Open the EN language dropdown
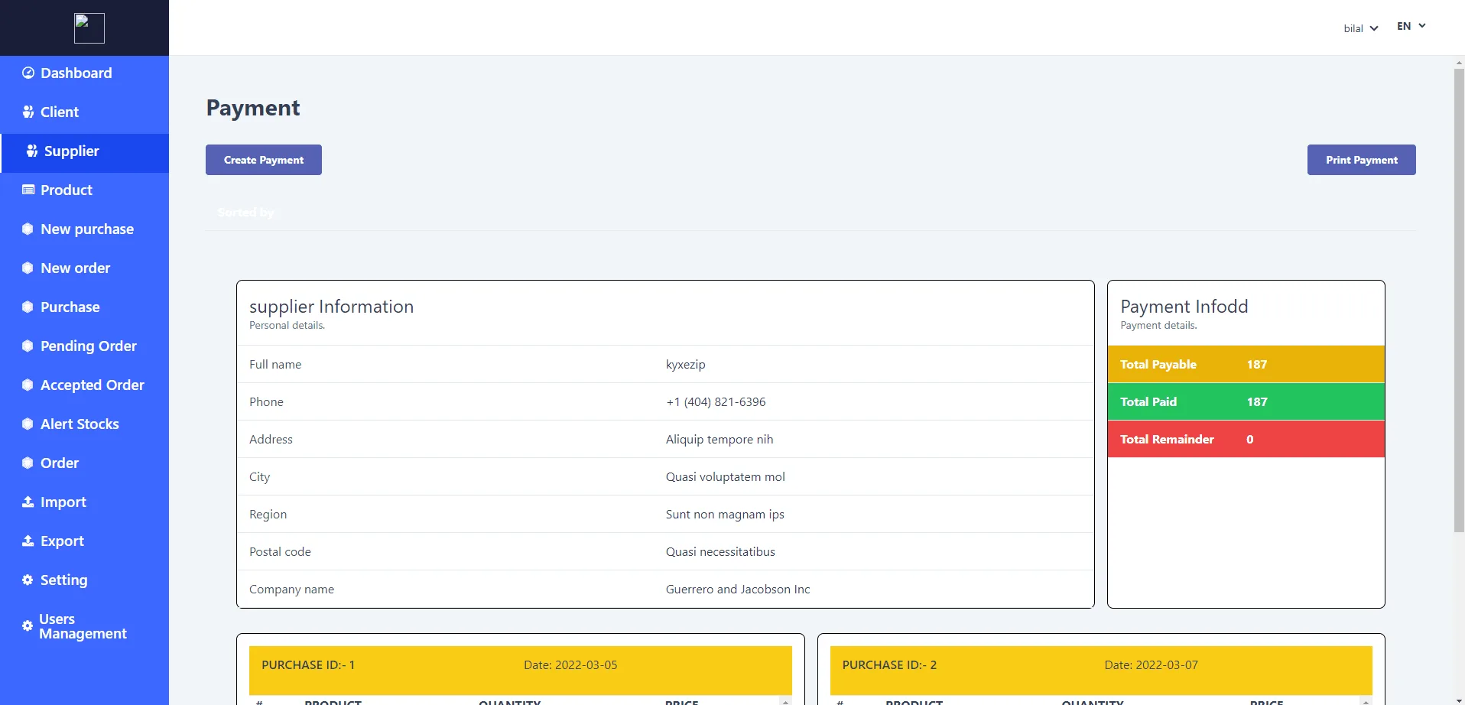 click(x=1411, y=26)
